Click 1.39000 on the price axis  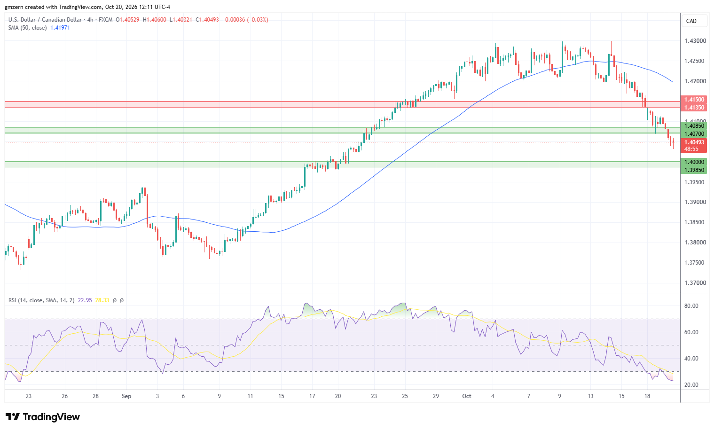pyautogui.click(x=695, y=202)
